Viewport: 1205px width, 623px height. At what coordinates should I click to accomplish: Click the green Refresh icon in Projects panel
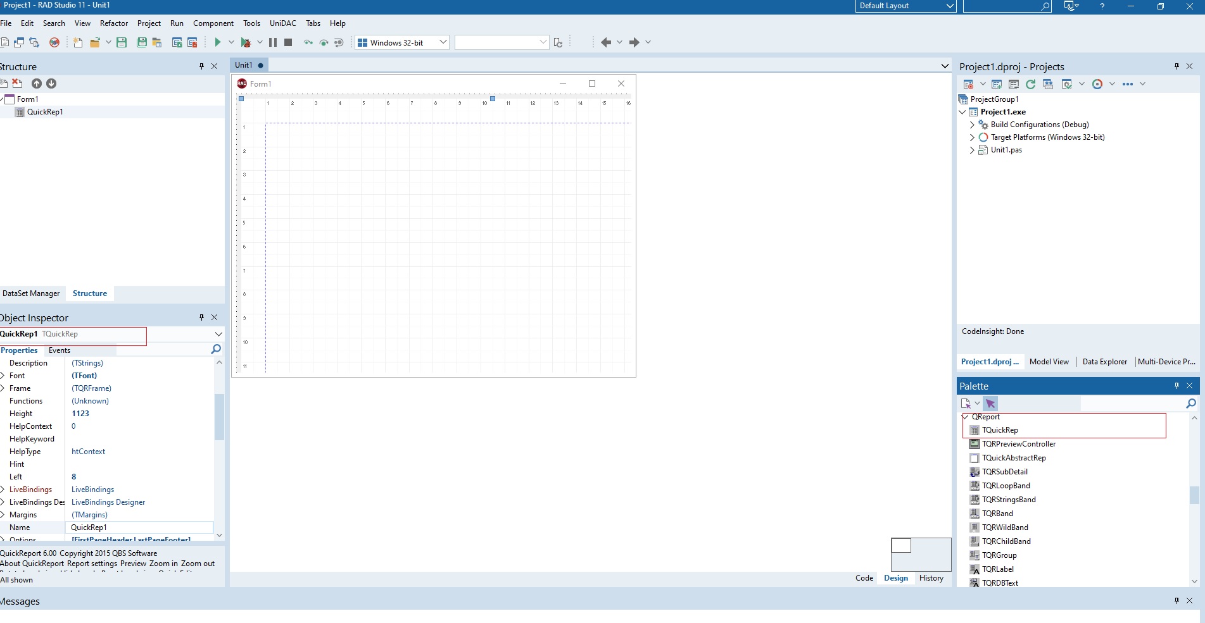[x=1031, y=84]
